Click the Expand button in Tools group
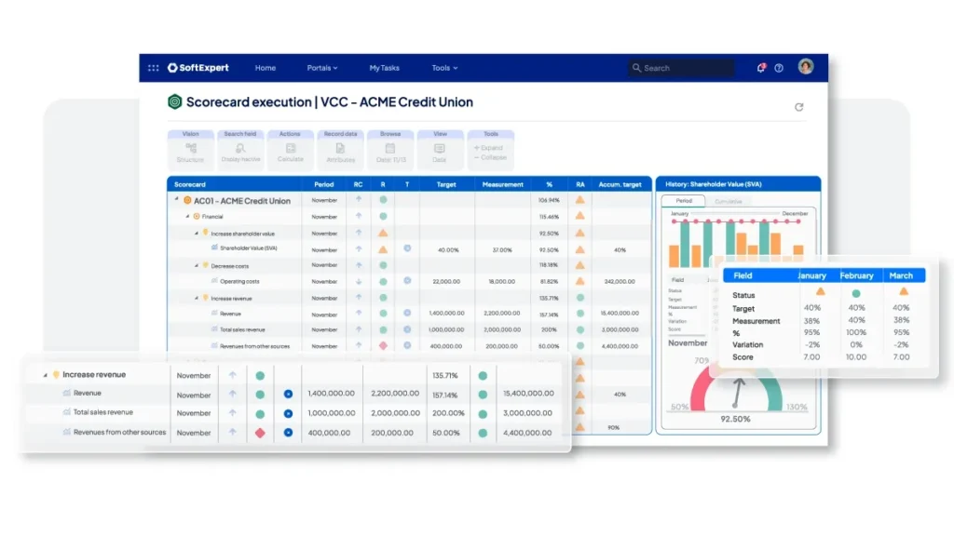Image resolution: width=954 pixels, height=536 pixels. tap(490, 148)
